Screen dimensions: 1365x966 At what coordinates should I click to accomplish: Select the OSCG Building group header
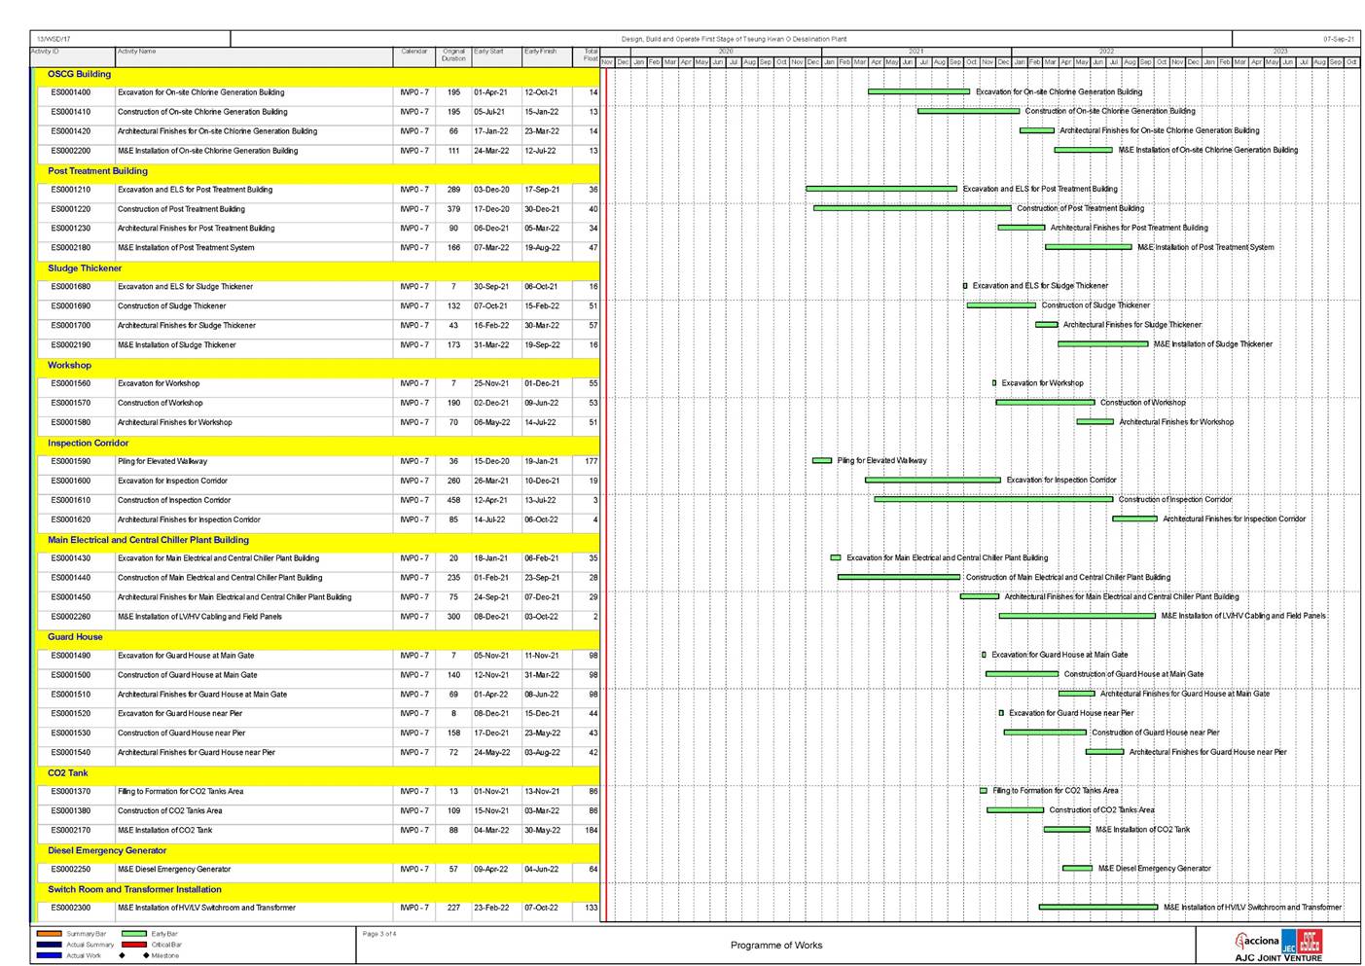click(79, 74)
